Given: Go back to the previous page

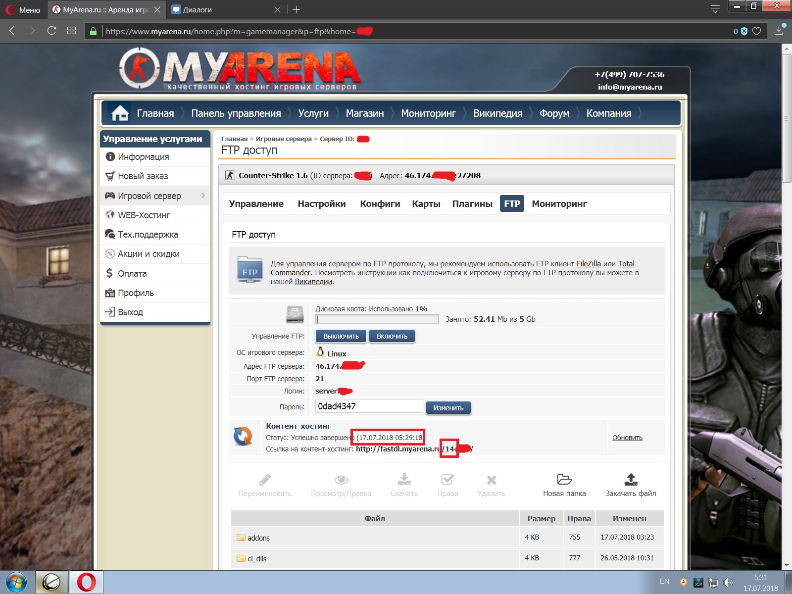Looking at the screenshot, I should (12, 31).
